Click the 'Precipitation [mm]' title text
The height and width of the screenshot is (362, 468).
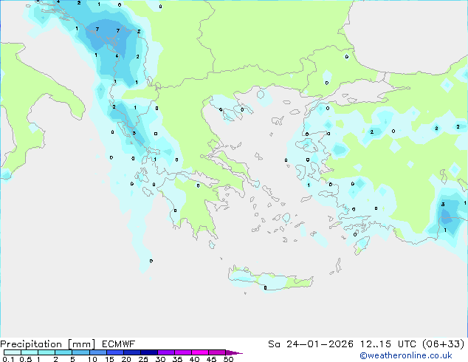coord(47,344)
